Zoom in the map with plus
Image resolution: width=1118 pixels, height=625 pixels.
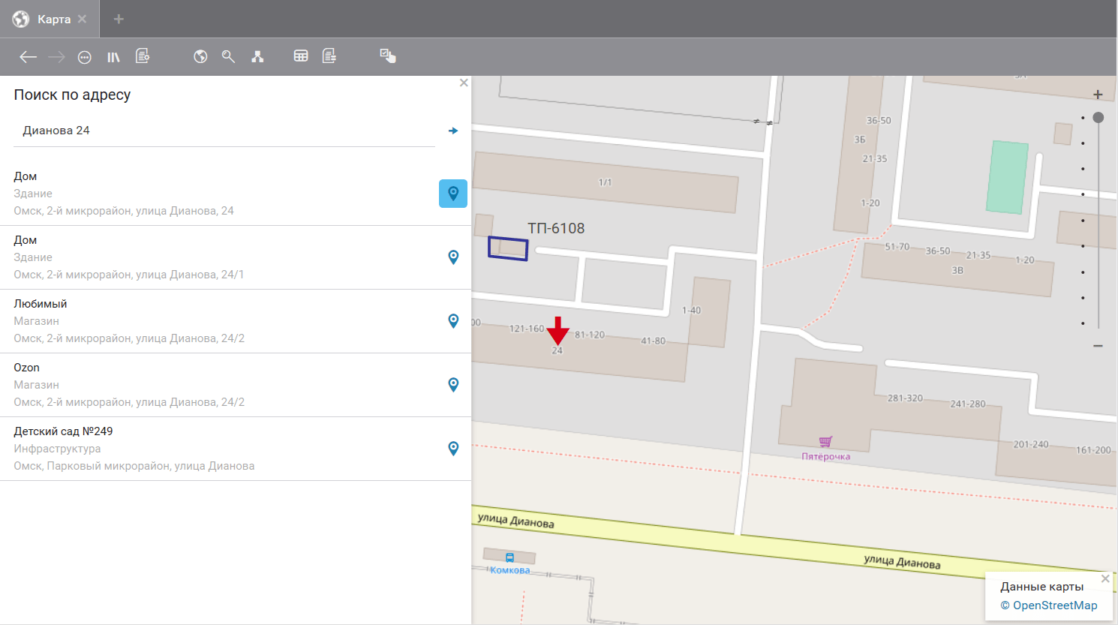[x=1098, y=95]
